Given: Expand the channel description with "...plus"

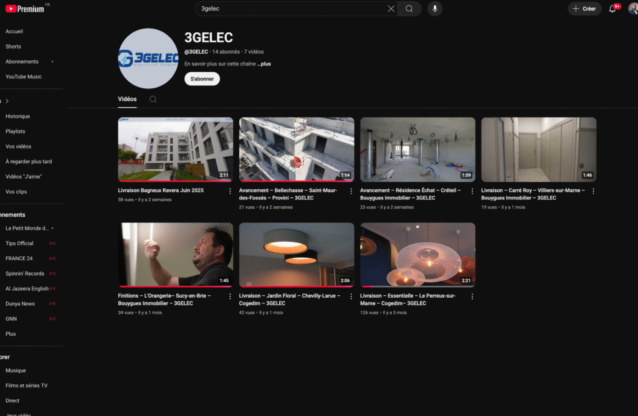Looking at the screenshot, I should 264,64.
